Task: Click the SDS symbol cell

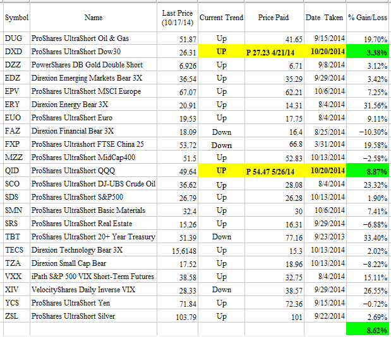Action: pyautogui.click(x=16, y=197)
